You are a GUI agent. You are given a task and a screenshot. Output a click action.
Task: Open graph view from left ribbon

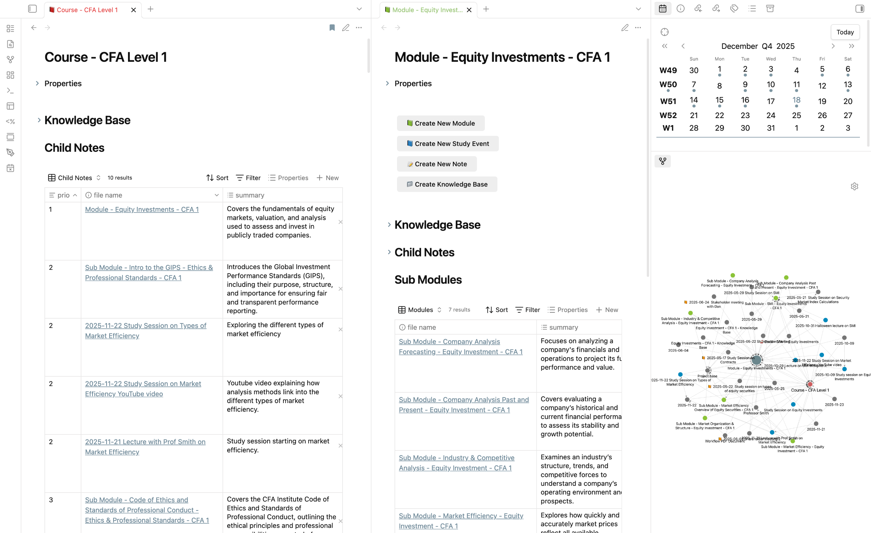pos(10,60)
